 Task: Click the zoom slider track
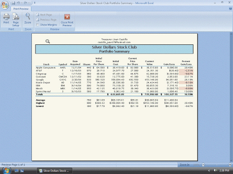click(217, 165)
